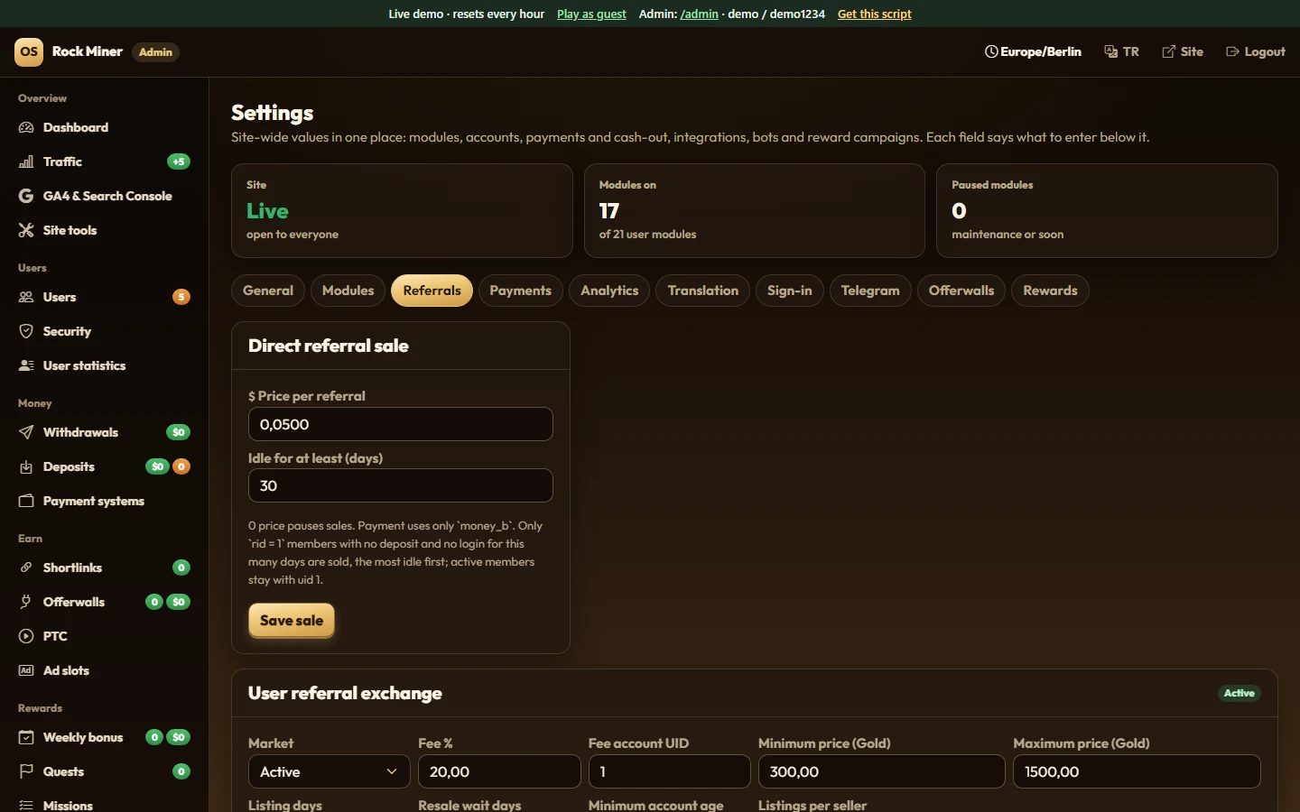Click the Fee account UID field
Screen dimensions: 1300x812
[669, 771]
